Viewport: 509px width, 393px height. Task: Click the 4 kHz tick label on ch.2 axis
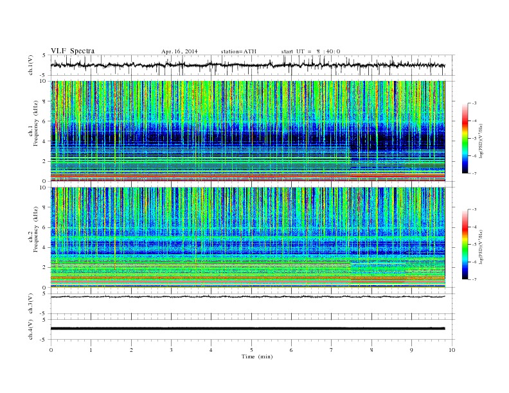(44, 247)
